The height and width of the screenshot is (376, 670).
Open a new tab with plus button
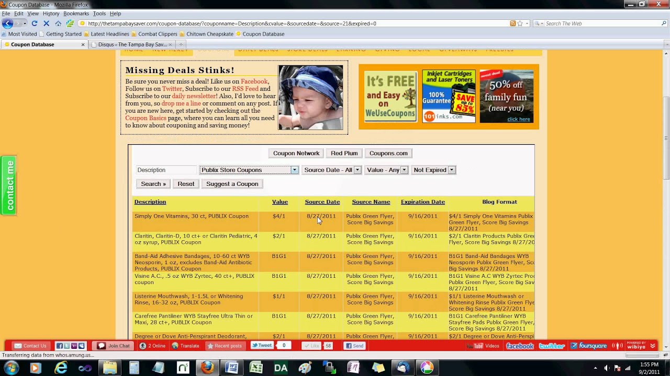click(181, 44)
